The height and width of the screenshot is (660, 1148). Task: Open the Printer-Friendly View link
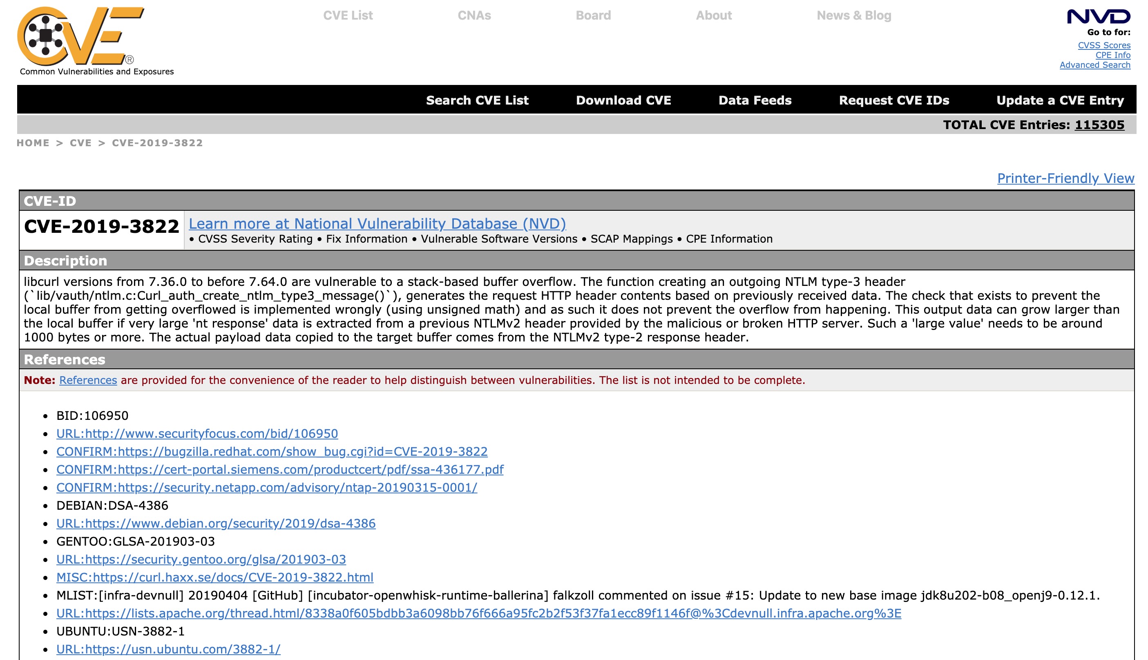pos(1065,178)
